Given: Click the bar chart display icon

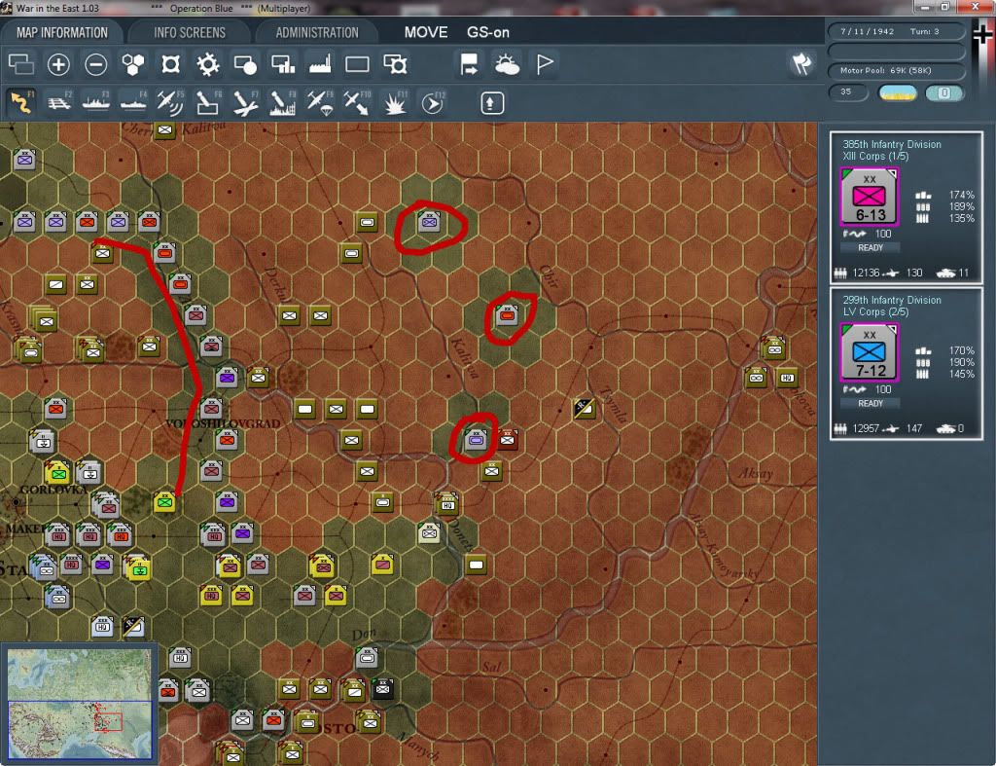Looking at the screenshot, I should [x=283, y=64].
